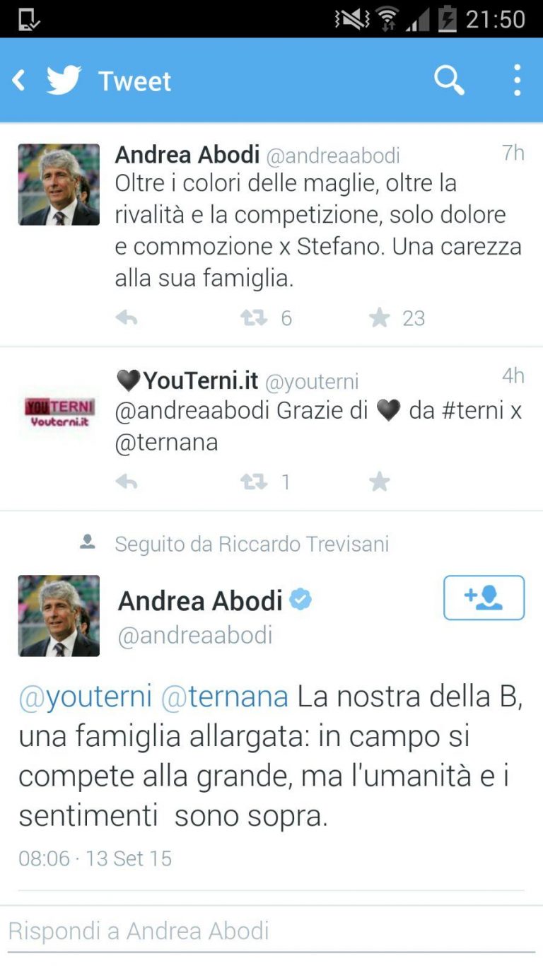
Task: Open the @youterni mention link
Action: pos(86,697)
